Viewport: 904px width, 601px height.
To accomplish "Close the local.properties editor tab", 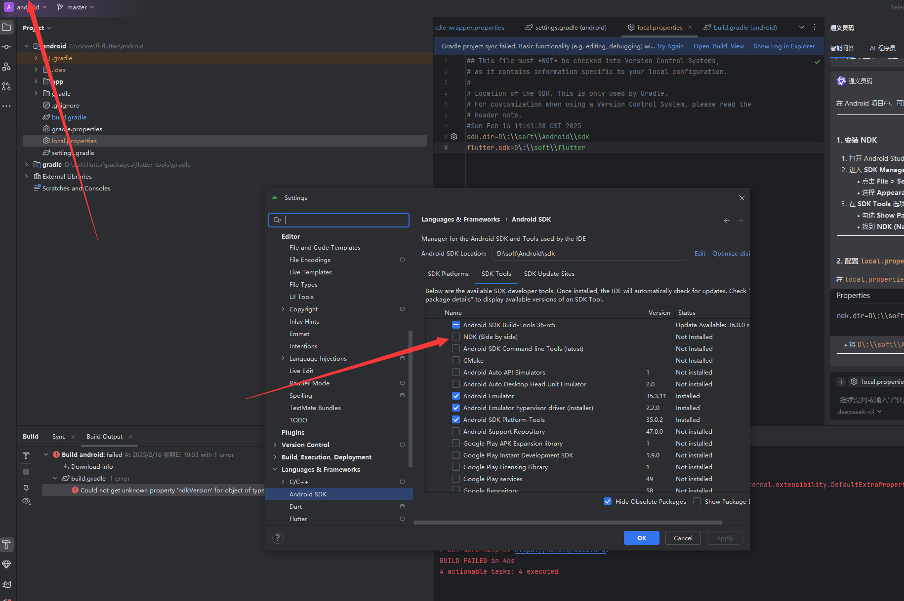I will 690,27.
